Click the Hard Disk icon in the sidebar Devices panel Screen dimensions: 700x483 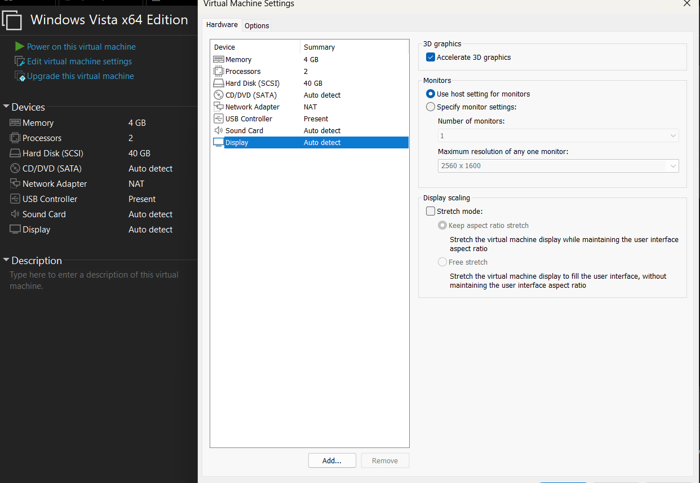[x=15, y=153]
